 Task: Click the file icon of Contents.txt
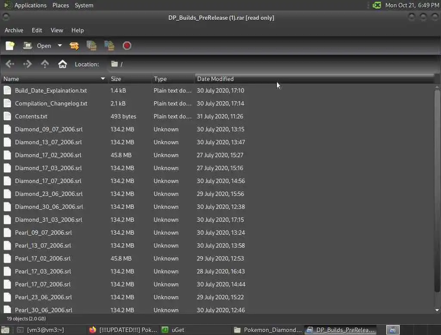point(7,116)
